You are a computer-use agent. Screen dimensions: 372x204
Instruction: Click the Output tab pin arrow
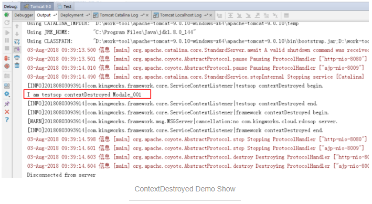[x=55, y=15]
